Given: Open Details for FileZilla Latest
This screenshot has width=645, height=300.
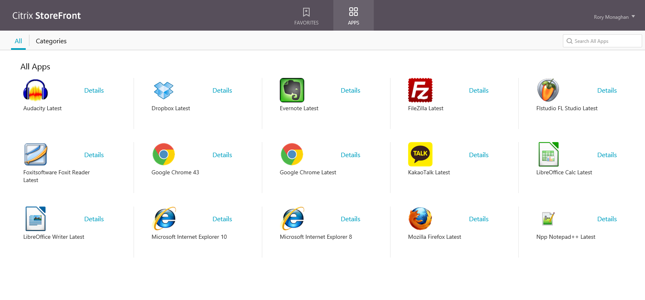Looking at the screenshot, I should [x=479, y=91].
